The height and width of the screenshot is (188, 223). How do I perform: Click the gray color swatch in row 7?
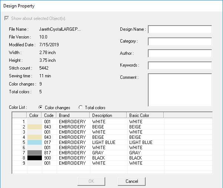(x=34, y=153)
